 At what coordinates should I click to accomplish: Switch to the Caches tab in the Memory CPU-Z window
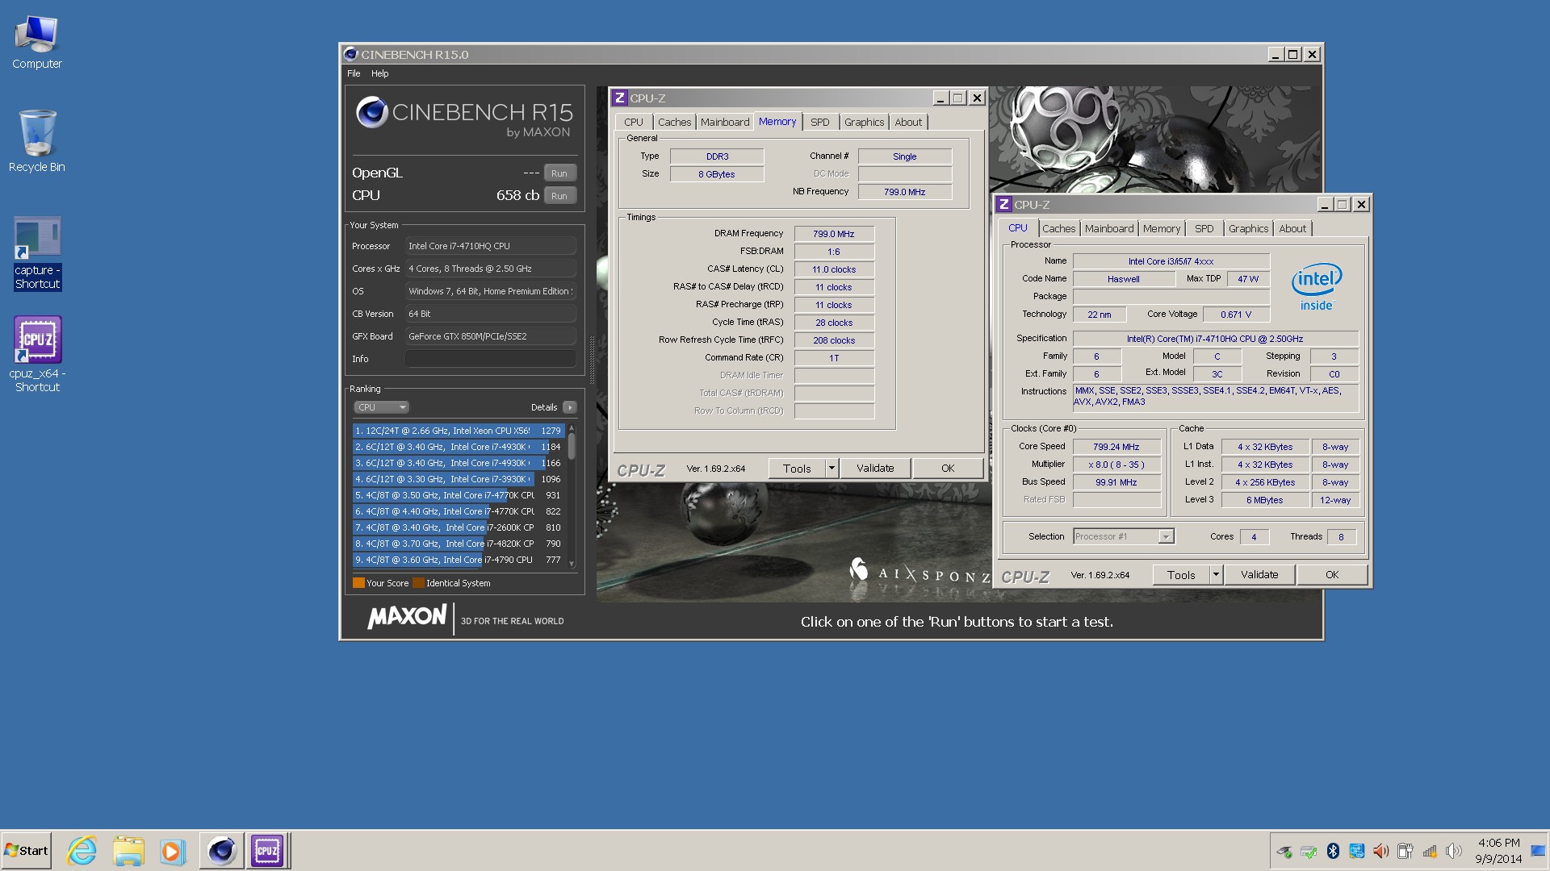[x=674, y=122]
